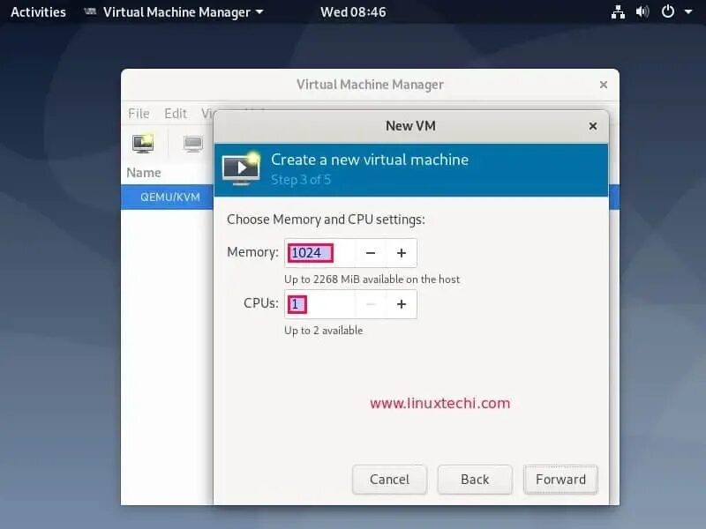
Task: Click the volume speaker icon in the top bar
Action: click(642, 11)
